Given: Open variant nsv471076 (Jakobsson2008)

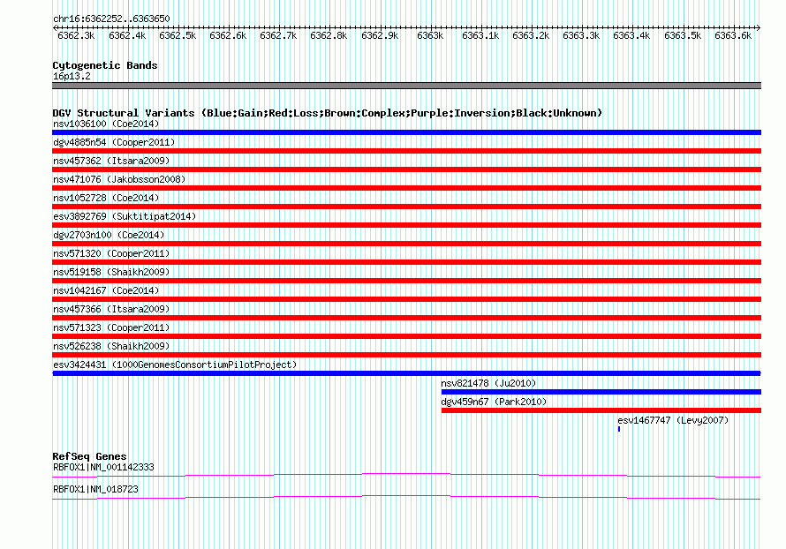Looking at the screenshot, I should click(x=119, y=179).
